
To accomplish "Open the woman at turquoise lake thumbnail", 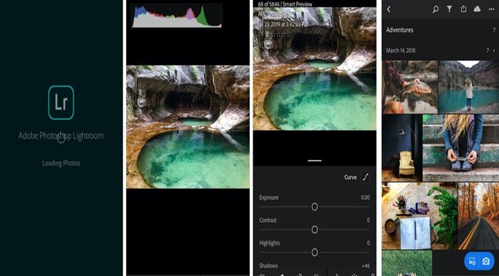I will point(469,86).
